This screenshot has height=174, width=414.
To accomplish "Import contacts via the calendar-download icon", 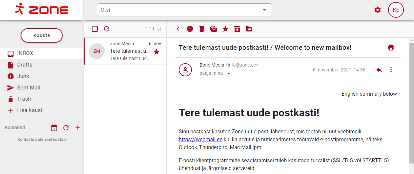I will [x=54, y=128].
